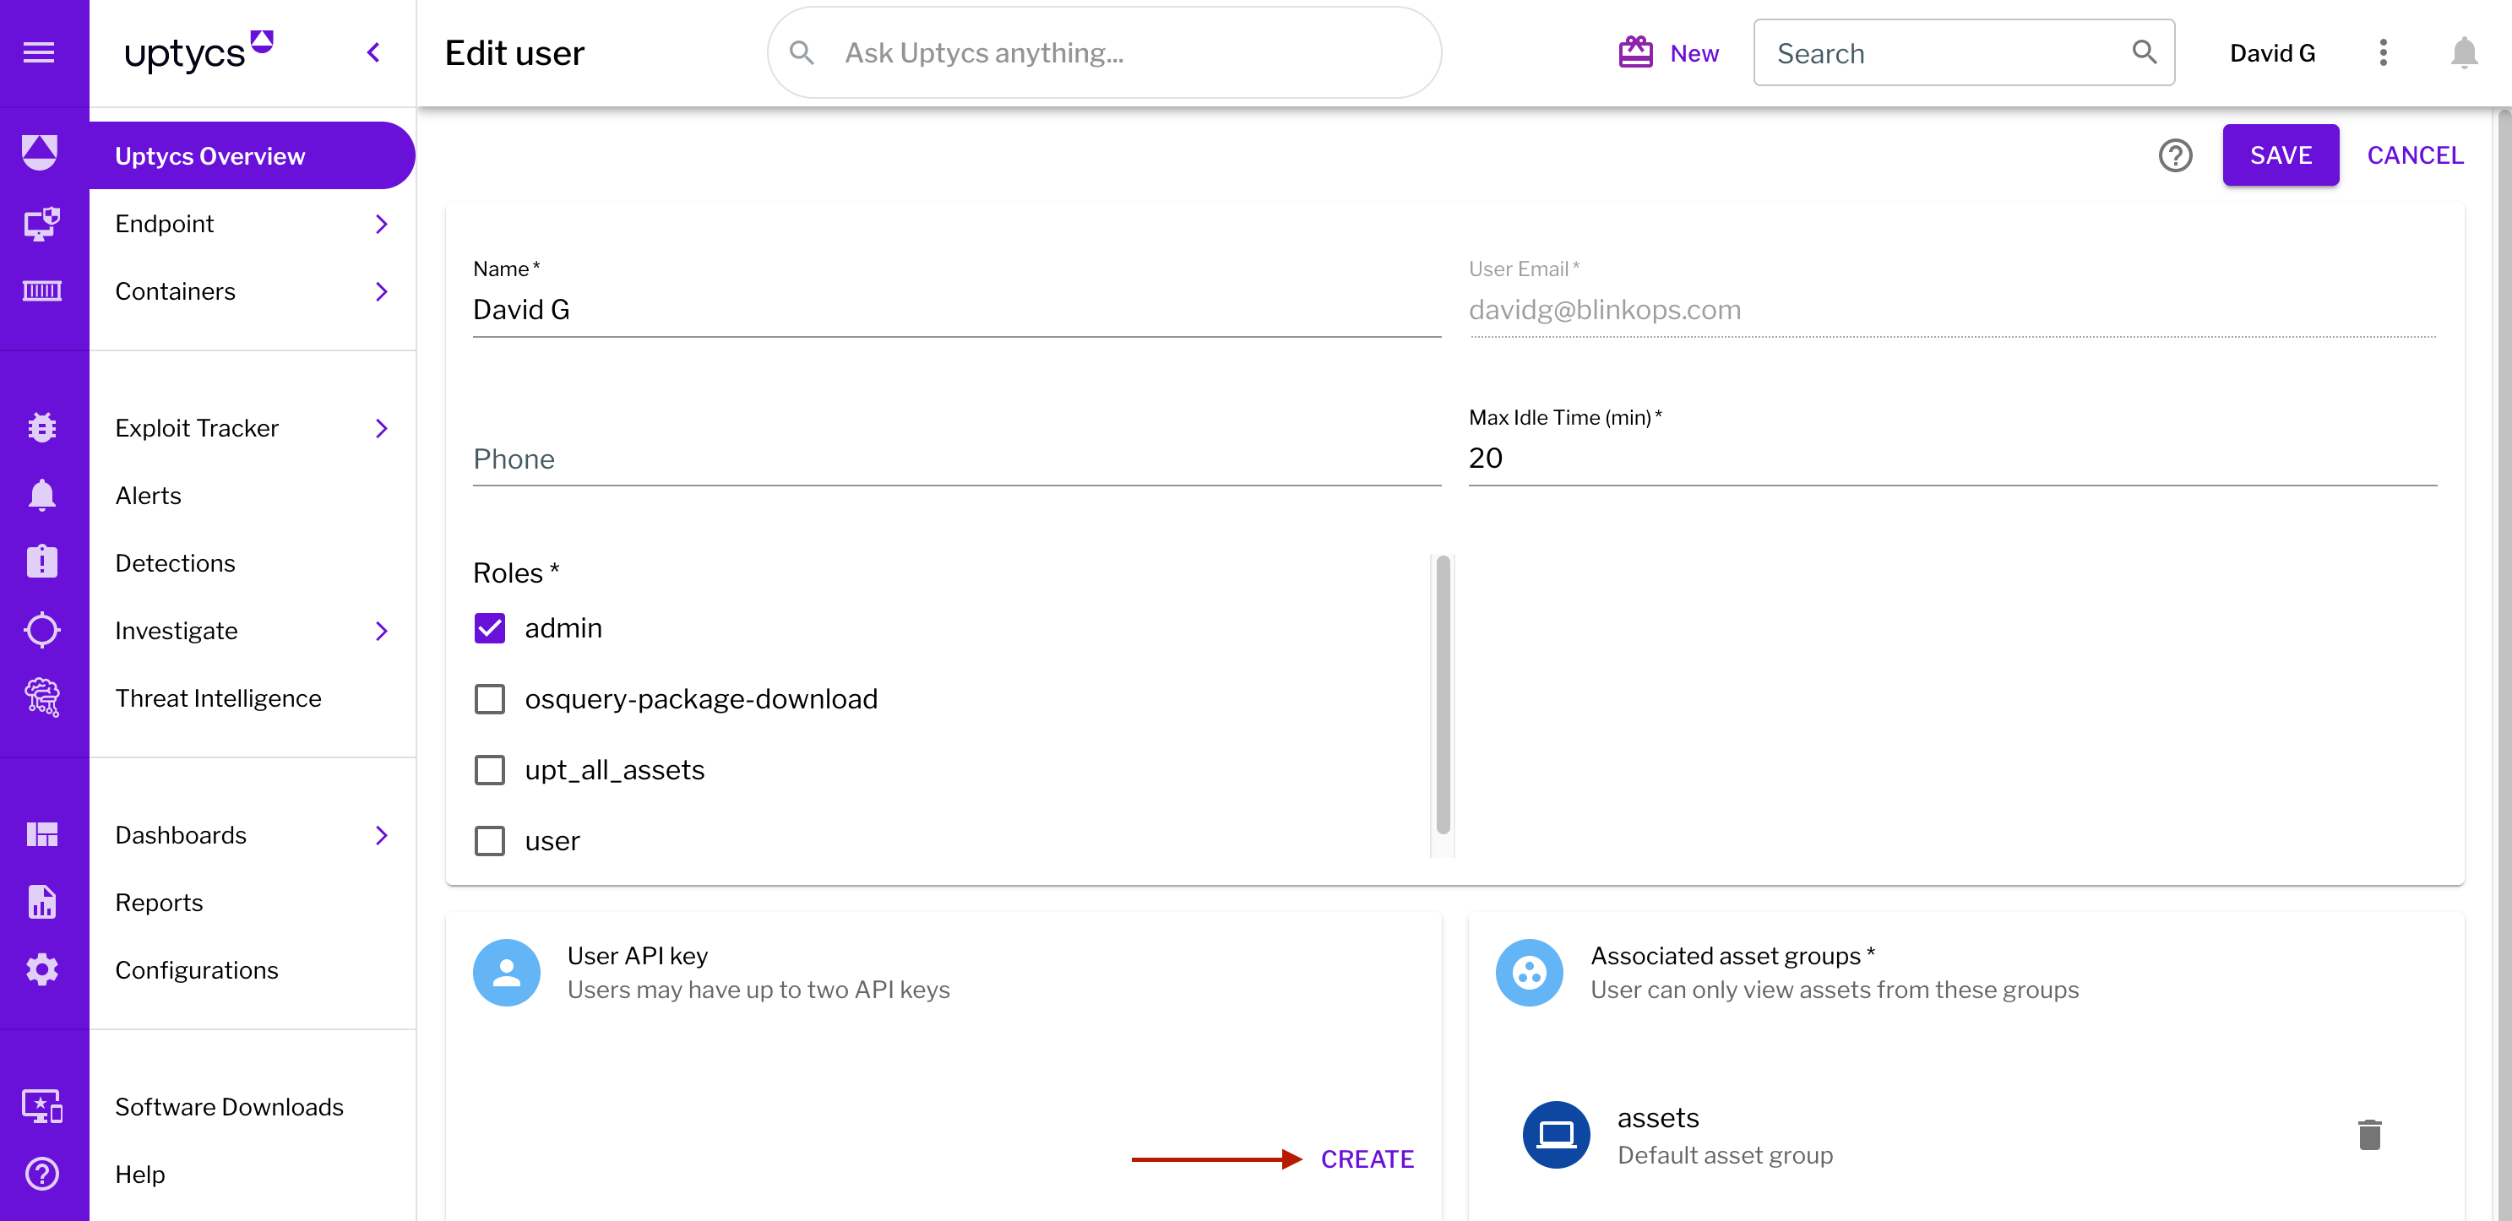This screenshot has width=2512, height=1221.
Task: Expand the Investigate menu arrow
Action: pos(381,631)
